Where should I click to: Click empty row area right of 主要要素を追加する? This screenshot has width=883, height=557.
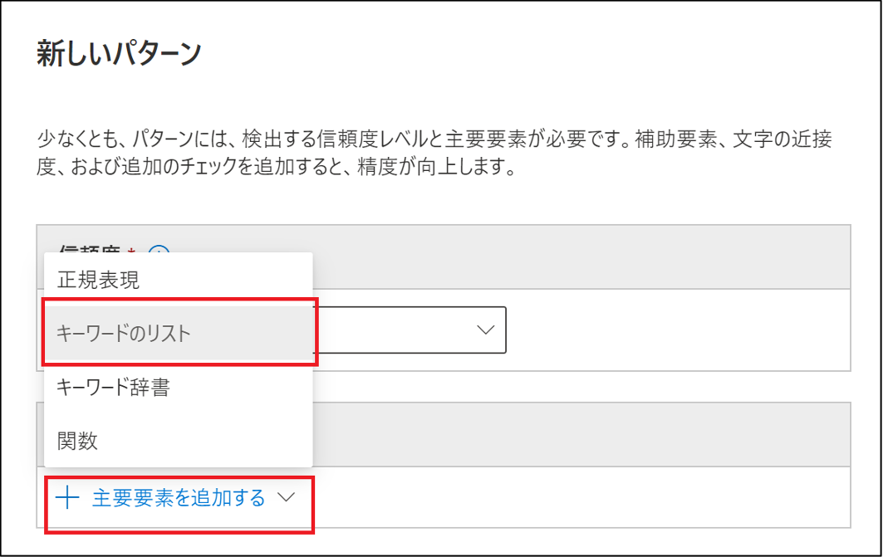(x=580, y=497)
